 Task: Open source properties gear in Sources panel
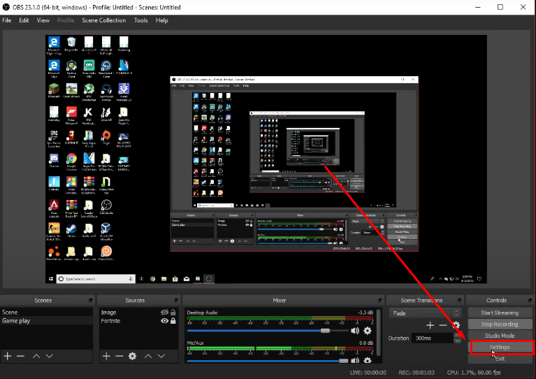pyautogui.click(x=132, y=357)
